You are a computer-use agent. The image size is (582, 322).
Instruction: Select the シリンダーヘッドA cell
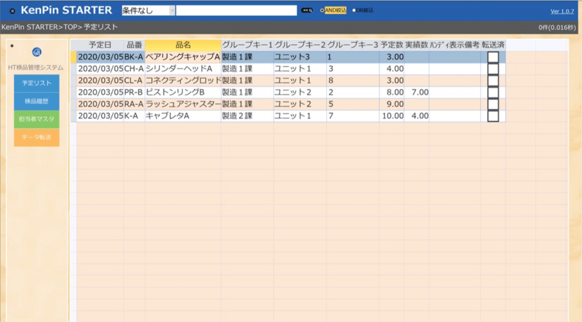tap(183, 69)
